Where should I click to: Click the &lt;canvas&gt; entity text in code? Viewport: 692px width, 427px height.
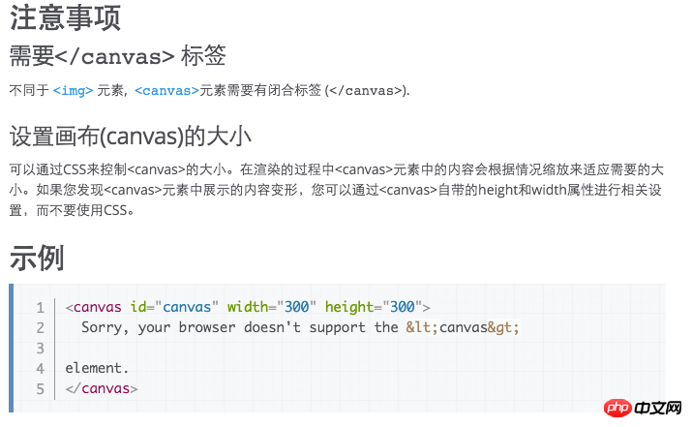coord(463,327)
